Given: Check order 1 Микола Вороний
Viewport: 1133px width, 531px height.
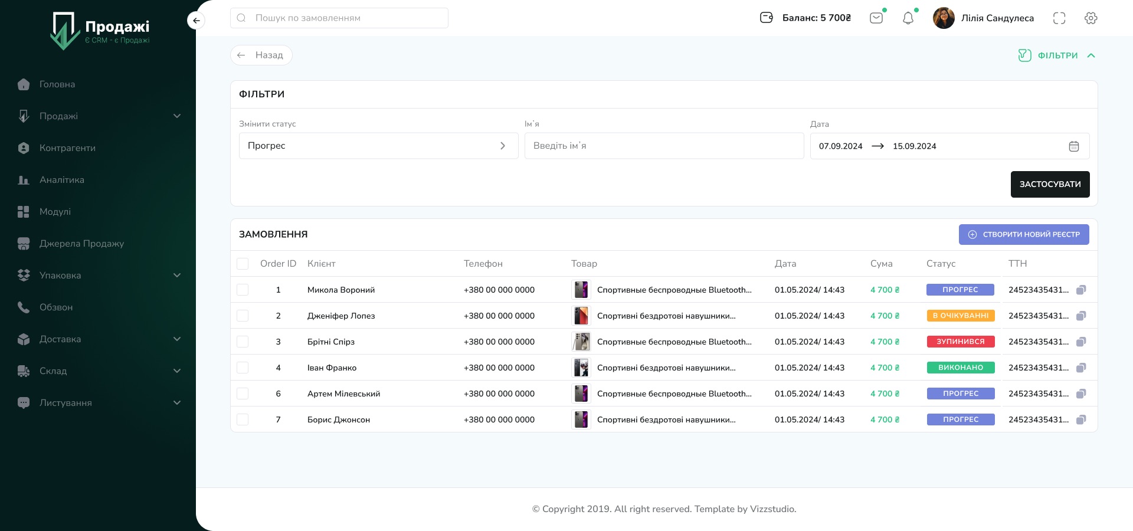Looking at the screenshot, I should pos(243,290).
